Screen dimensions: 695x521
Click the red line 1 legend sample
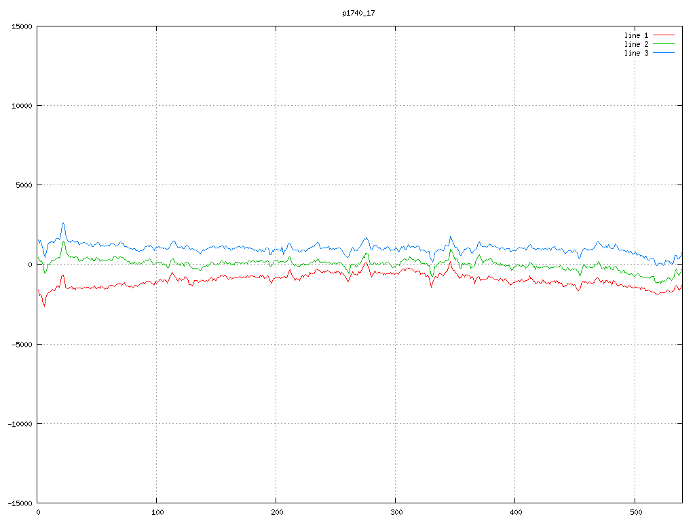click(664, 35)
